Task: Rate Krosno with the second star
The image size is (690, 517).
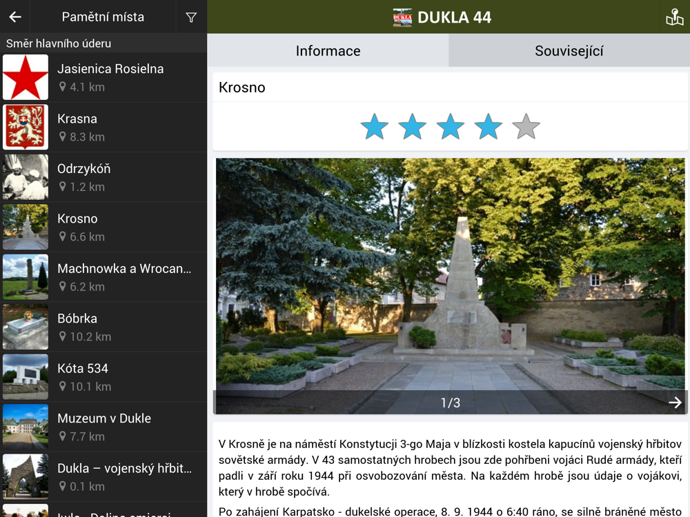Action: (x=413, y=127)
